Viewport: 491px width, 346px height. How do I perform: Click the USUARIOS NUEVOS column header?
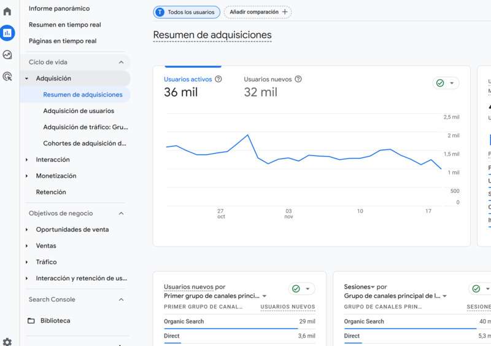(x=288, y=307)
